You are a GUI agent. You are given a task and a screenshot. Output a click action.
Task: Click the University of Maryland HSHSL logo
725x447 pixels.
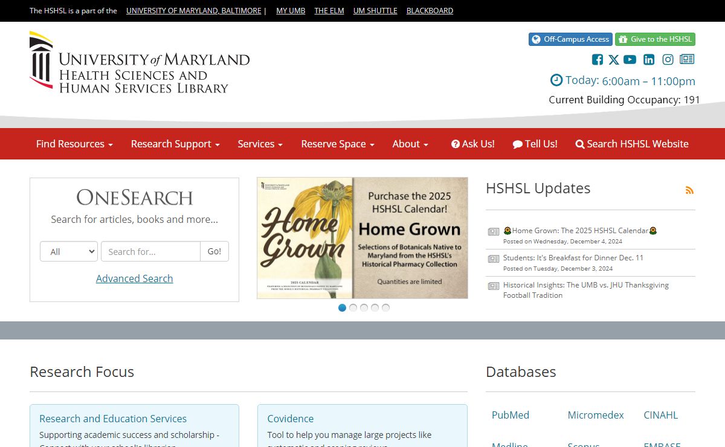pyautogui.click(x=140, y=63)
